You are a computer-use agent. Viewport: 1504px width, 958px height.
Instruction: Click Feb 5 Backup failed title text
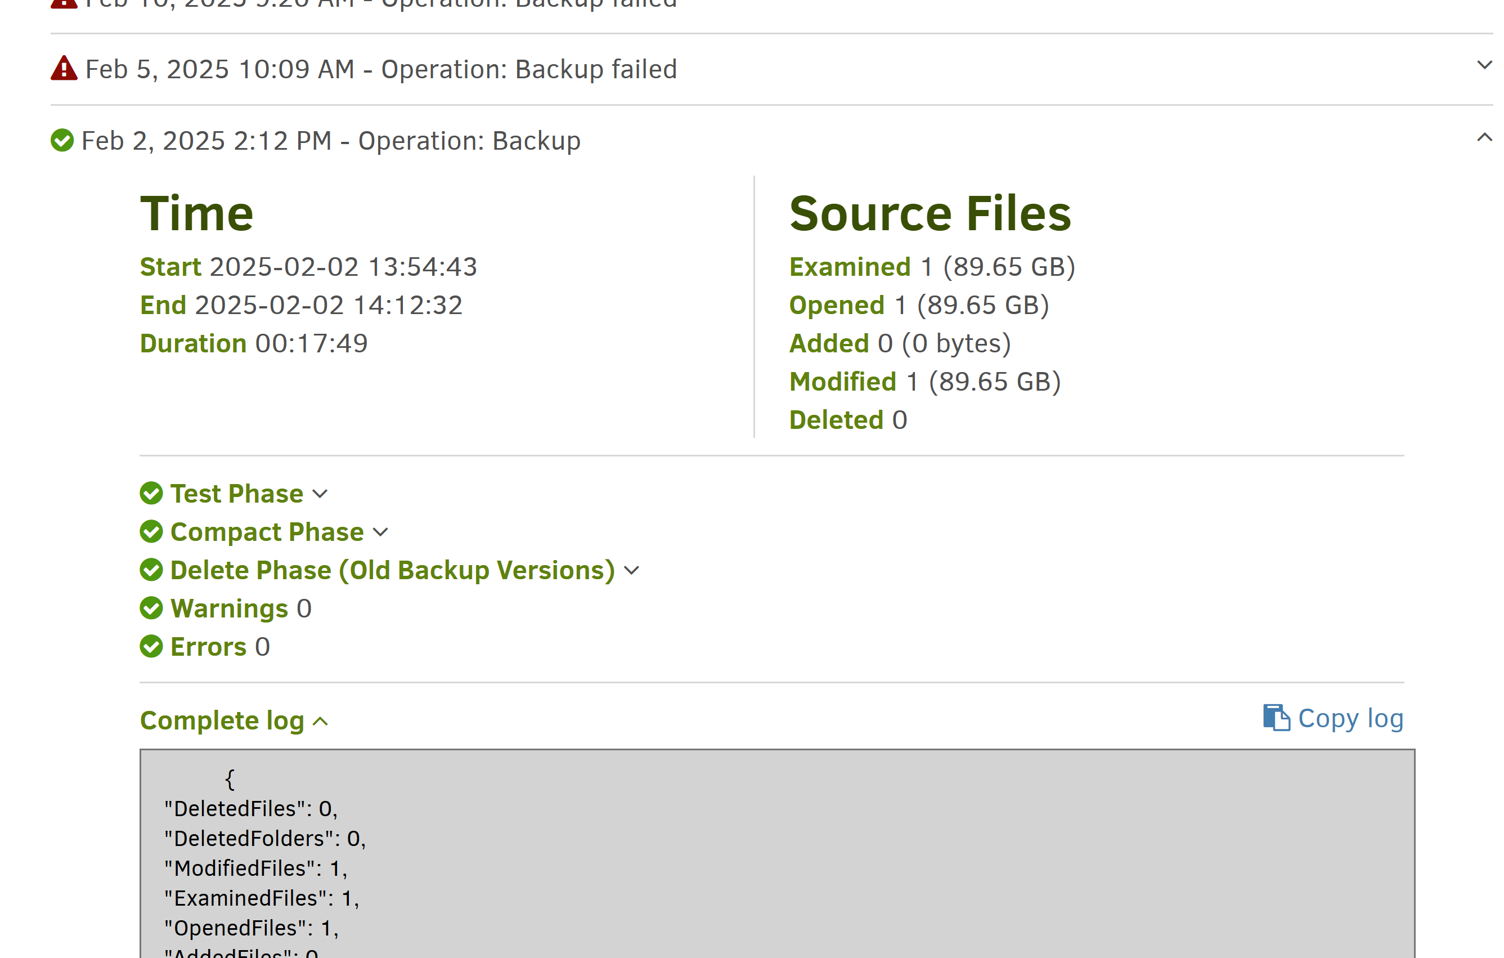[381, 69]
